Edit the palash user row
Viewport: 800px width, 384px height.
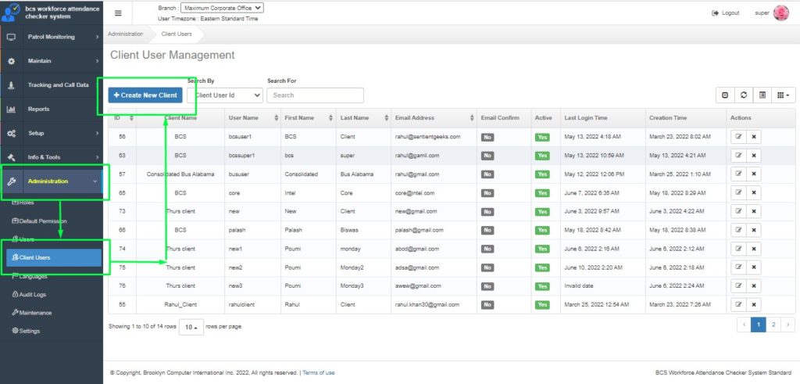tap(738, 230)
